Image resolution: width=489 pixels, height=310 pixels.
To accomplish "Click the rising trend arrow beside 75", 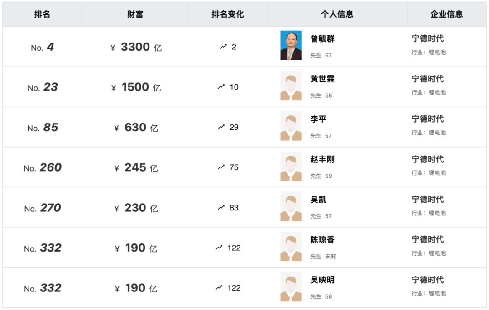I will pyautogui.click(x=221, y=167).
